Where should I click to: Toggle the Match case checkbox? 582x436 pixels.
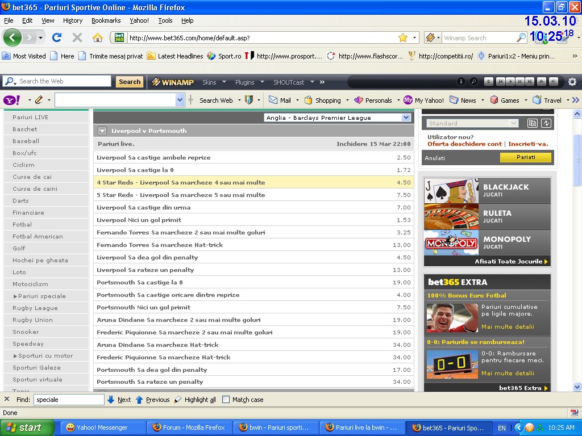226,400
